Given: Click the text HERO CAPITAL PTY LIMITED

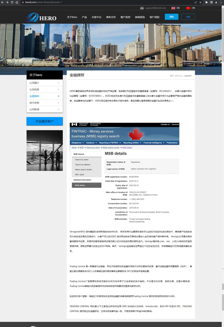Looking at the screenshot, I should coord(143,169).
